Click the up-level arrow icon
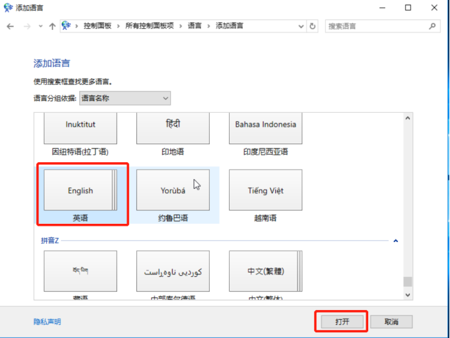 pos(52,26)
